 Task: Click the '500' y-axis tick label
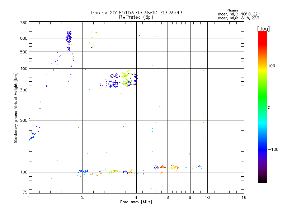point(24,52)
